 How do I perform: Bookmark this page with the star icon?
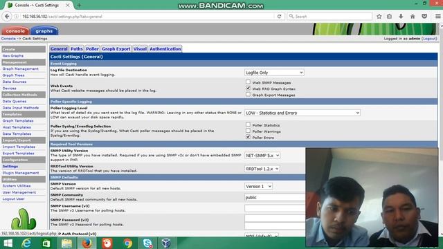coord(379,17)
